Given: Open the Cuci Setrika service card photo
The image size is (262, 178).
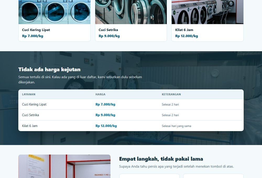Looking at the screenshot, I should click(131, 12).
